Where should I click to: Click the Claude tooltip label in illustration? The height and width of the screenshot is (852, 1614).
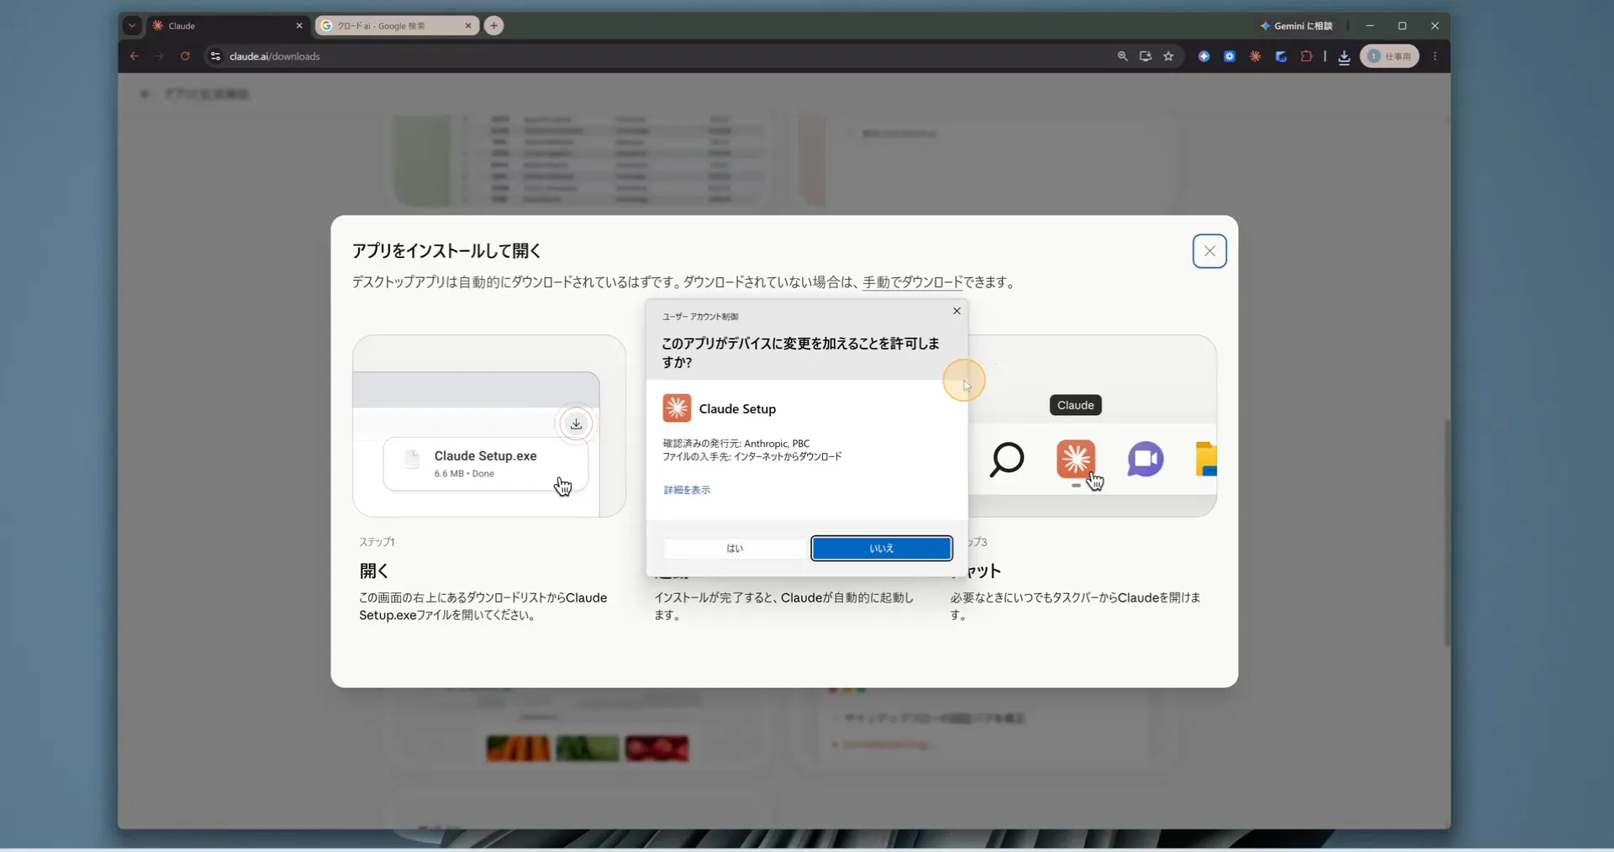pos(1075,405)
